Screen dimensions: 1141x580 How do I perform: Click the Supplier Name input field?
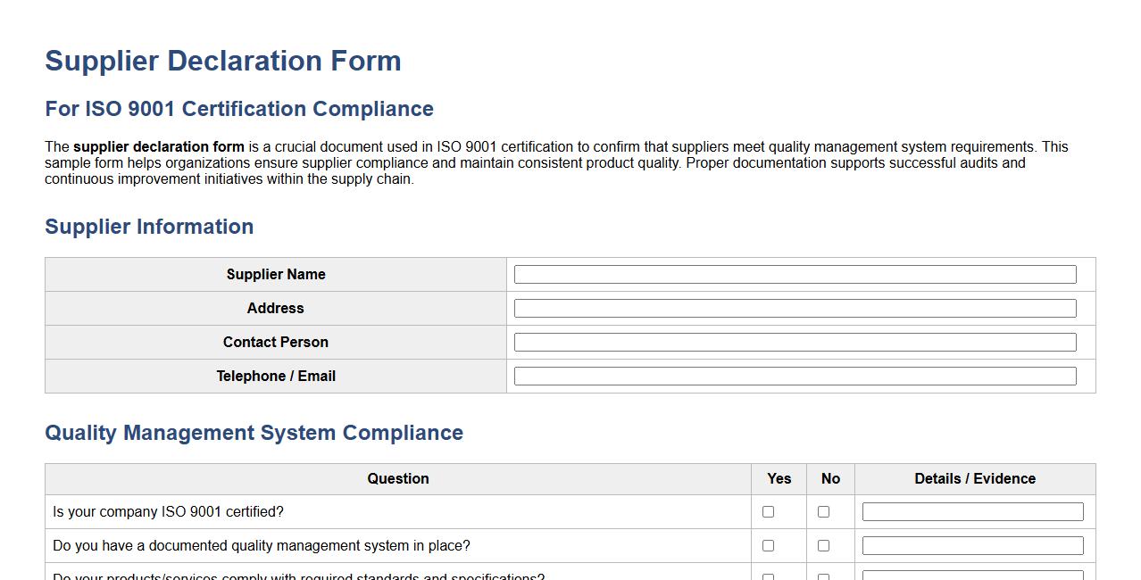(x=795, y=274)
